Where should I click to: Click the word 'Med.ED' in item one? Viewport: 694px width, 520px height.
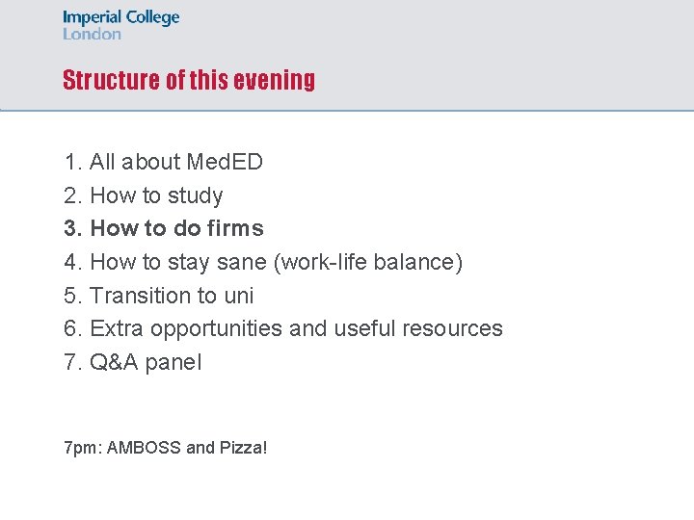[x=224, y=162]
